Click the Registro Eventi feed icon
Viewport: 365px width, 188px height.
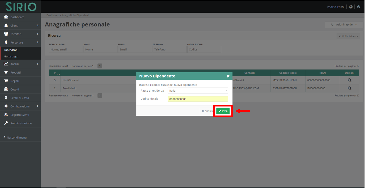(6, 115)
